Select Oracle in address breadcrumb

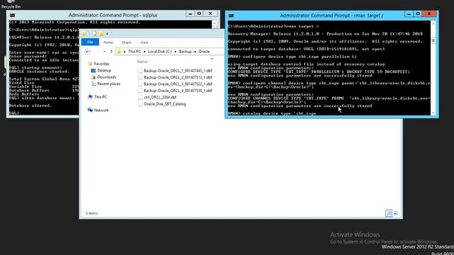coord(204,52)
